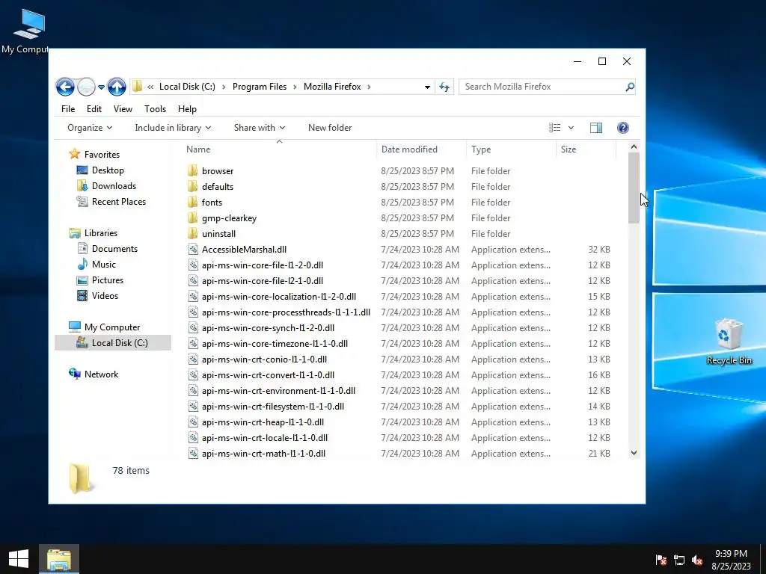
Task: Open the View menu
Action: pyautogui.click(x=123, y=109)
